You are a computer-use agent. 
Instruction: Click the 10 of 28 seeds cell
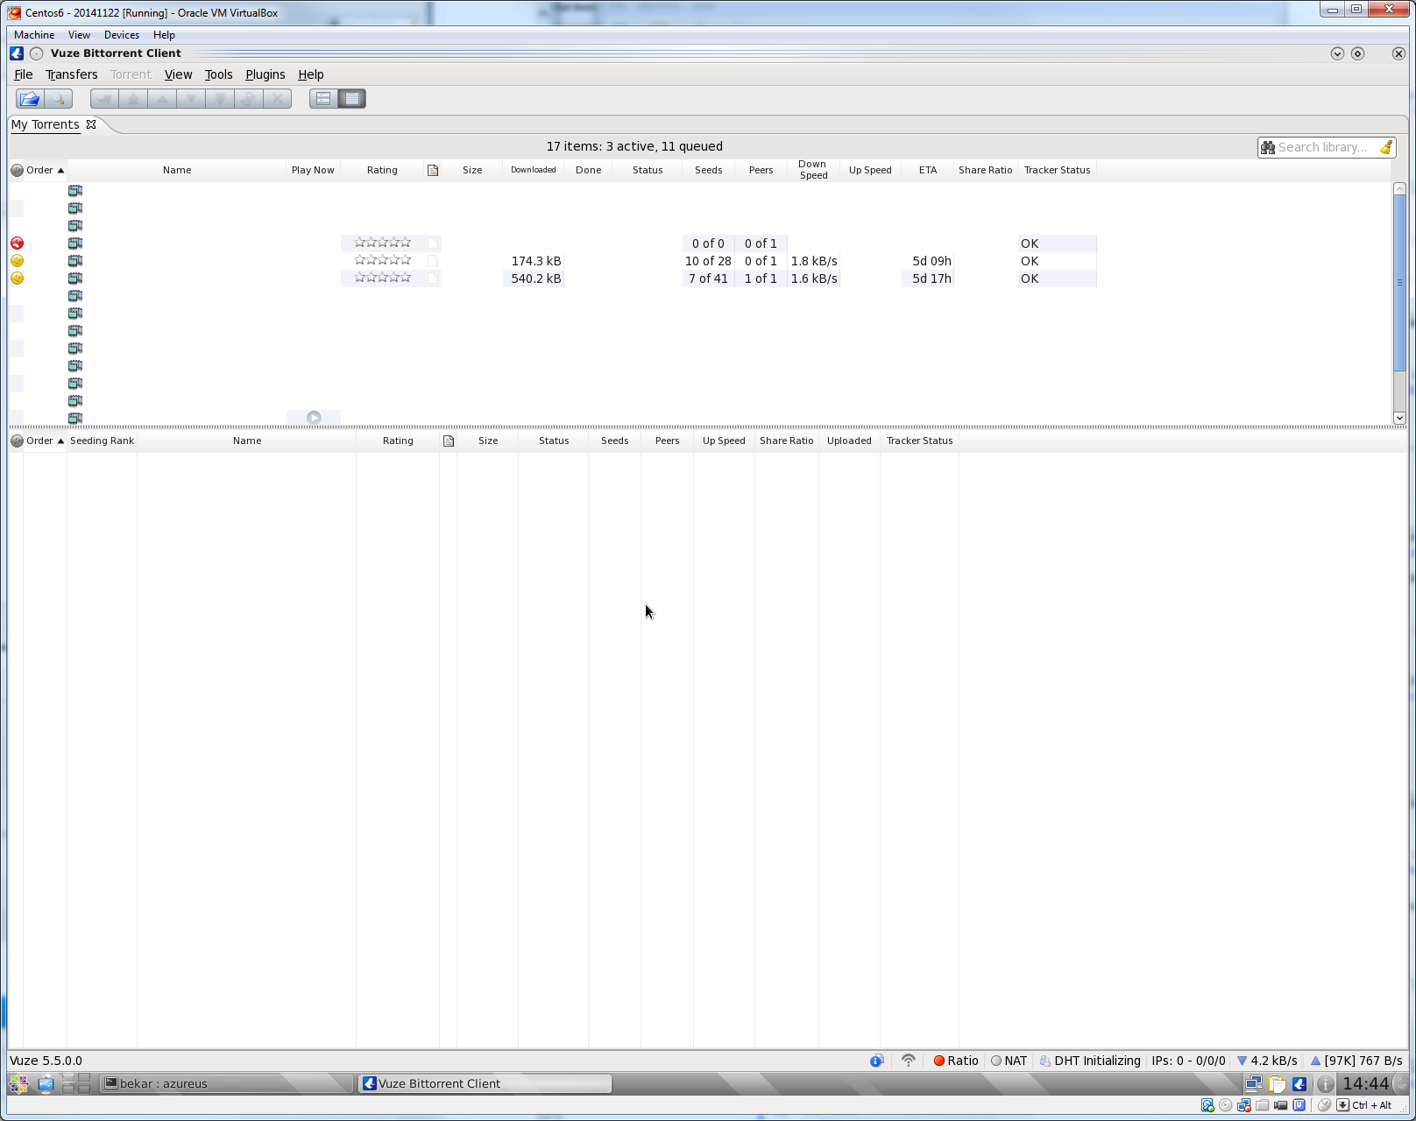coord(708,261)
